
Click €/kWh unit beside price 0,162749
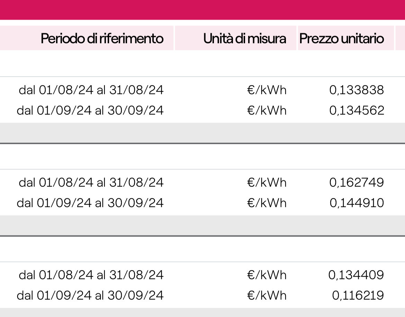[x=267, y=183]
